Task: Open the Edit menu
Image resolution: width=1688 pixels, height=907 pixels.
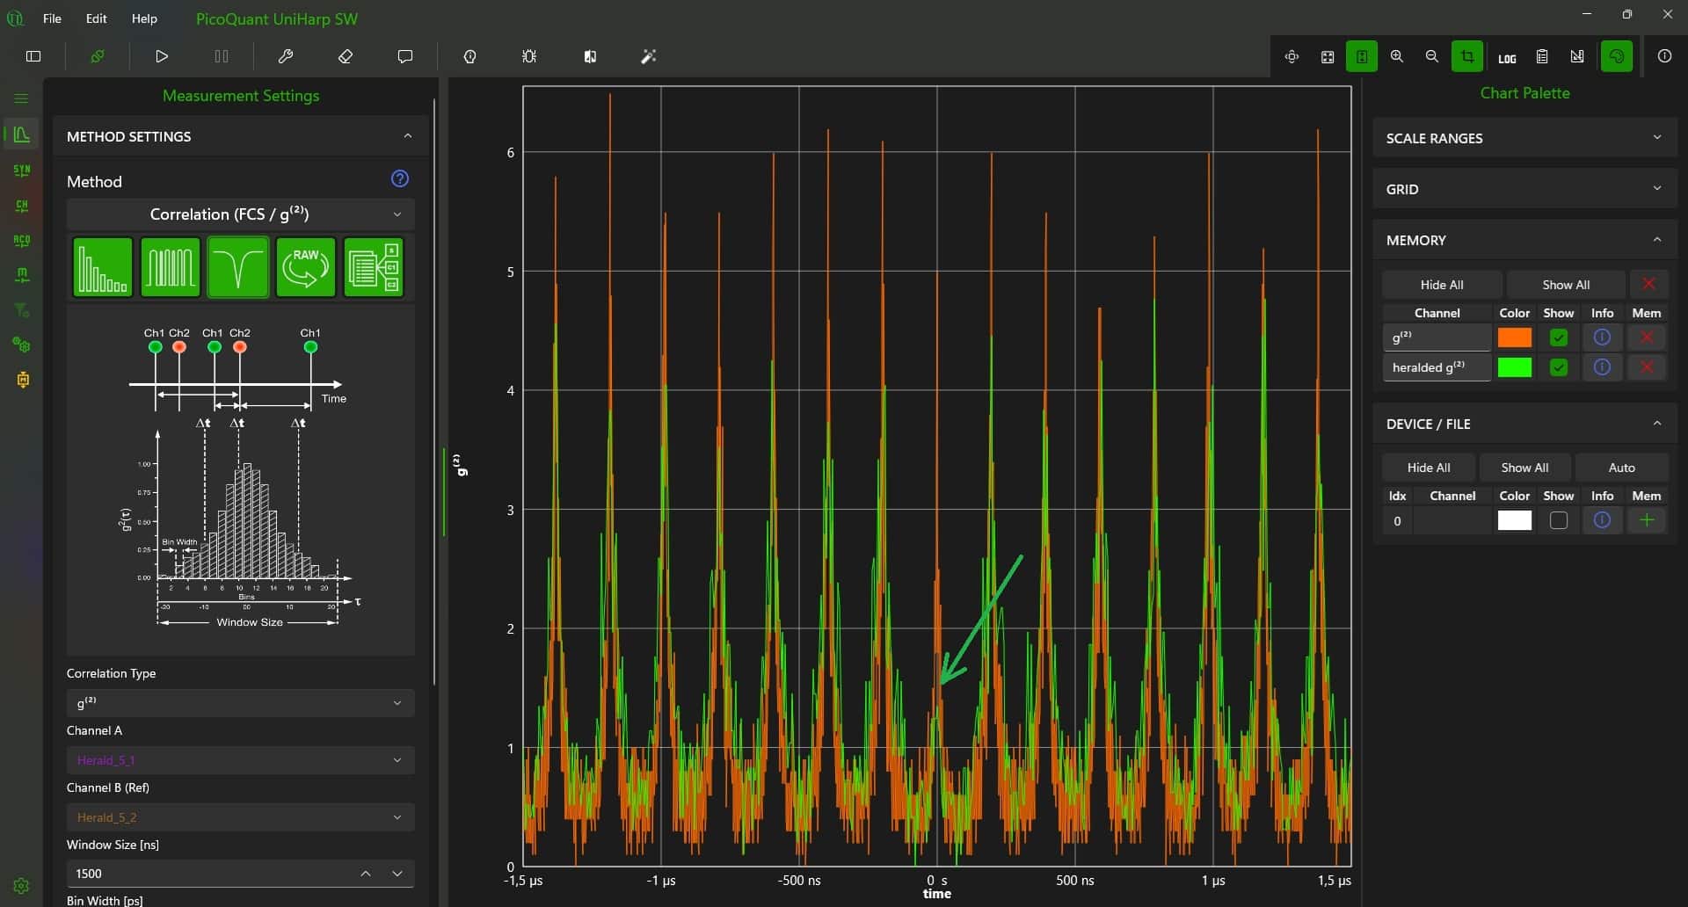Action: tap(95, 18)
